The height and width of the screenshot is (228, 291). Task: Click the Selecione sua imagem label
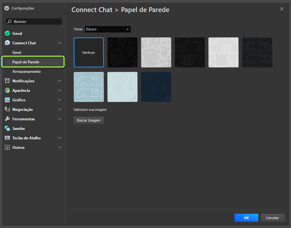click(90, 110)
